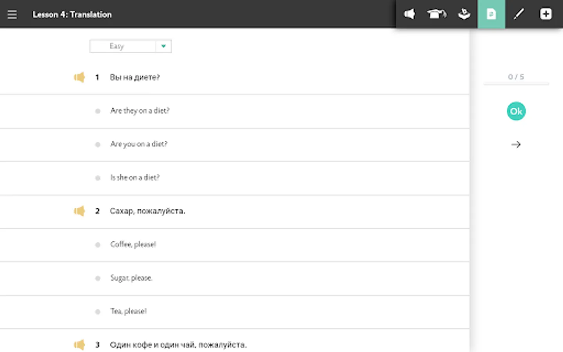
Task: Open the pencil writing exercise tab
Action: (x=518, y=14)
